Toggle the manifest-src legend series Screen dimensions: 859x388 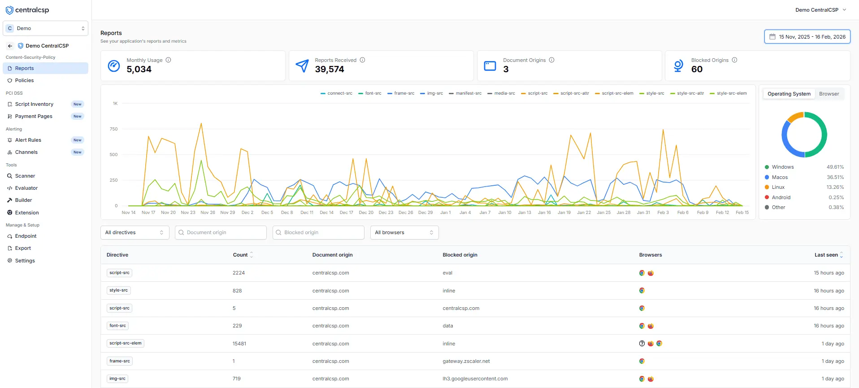tap(465, 93)
